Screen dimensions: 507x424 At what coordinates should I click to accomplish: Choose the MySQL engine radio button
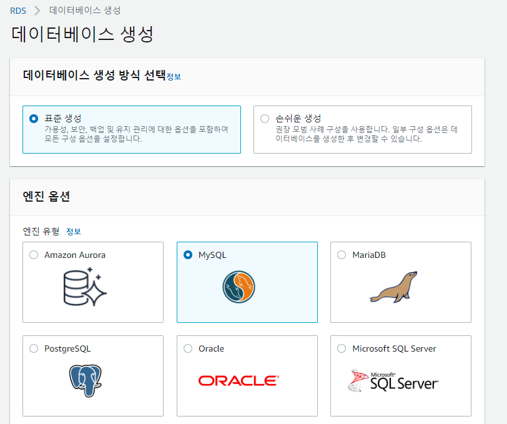coord(188,255)
